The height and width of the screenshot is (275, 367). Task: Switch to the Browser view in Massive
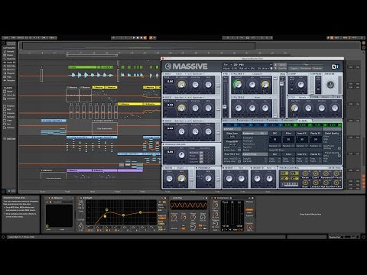pyautogui.click(x=317, y=68)
